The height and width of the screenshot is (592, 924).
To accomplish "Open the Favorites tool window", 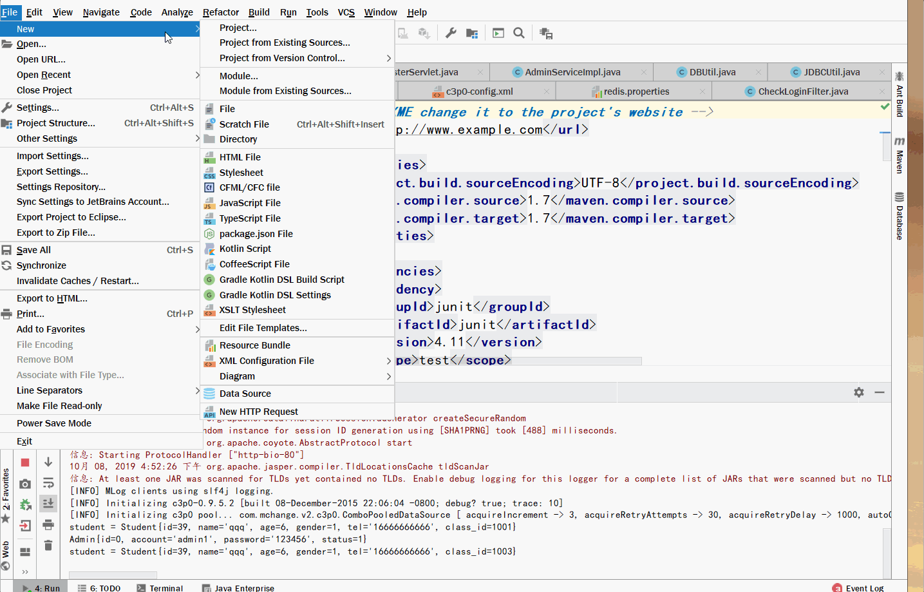I will [x=6, y=495].
